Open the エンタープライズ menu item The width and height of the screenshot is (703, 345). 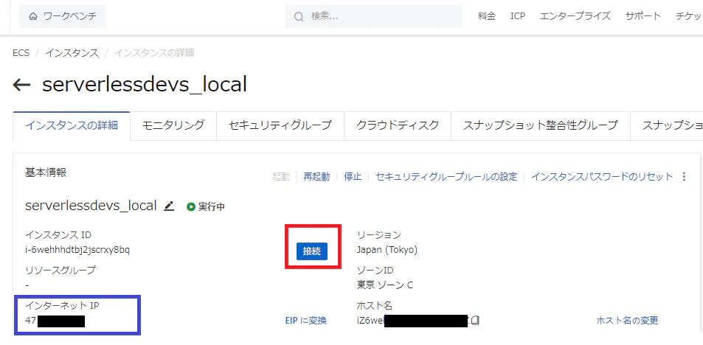coord(575,16)
